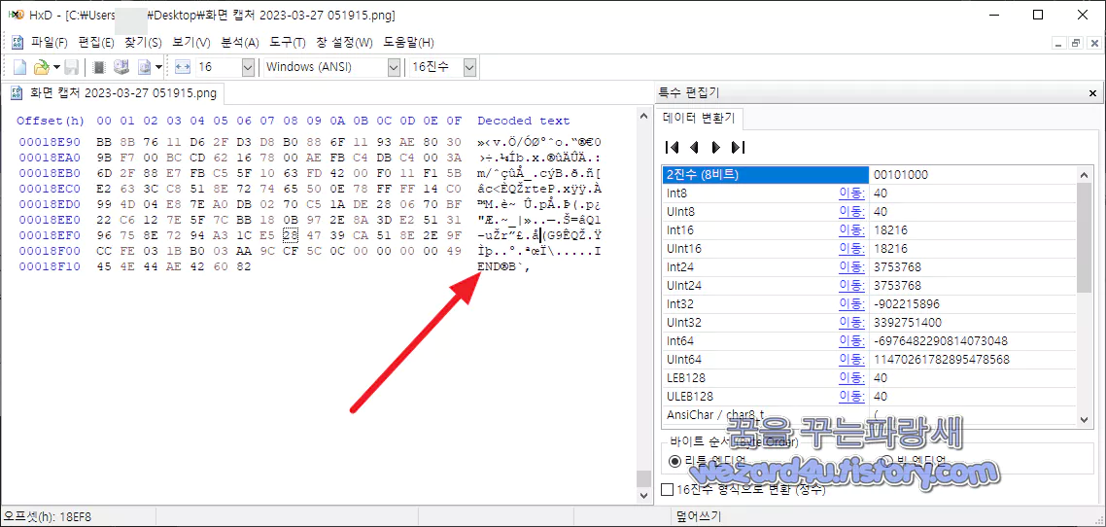Click 이동 link for UInt16
The image size is (1106, 527).
(x=852, y=248)
